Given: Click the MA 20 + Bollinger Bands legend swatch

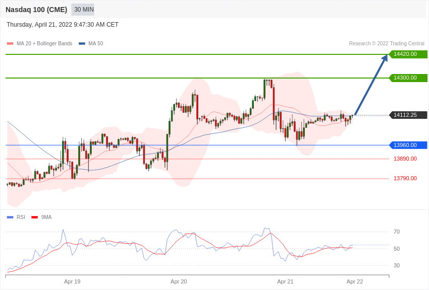Looking at the screenshot, I should click(10, 44).
